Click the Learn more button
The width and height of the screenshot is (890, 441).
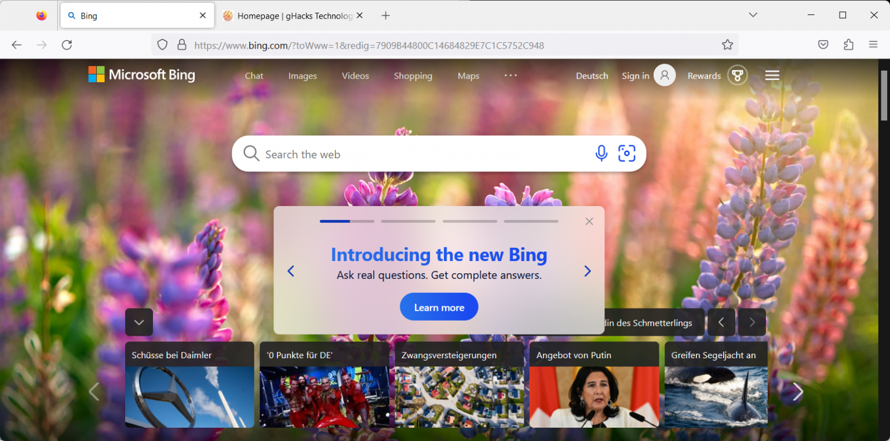point(439,306)
